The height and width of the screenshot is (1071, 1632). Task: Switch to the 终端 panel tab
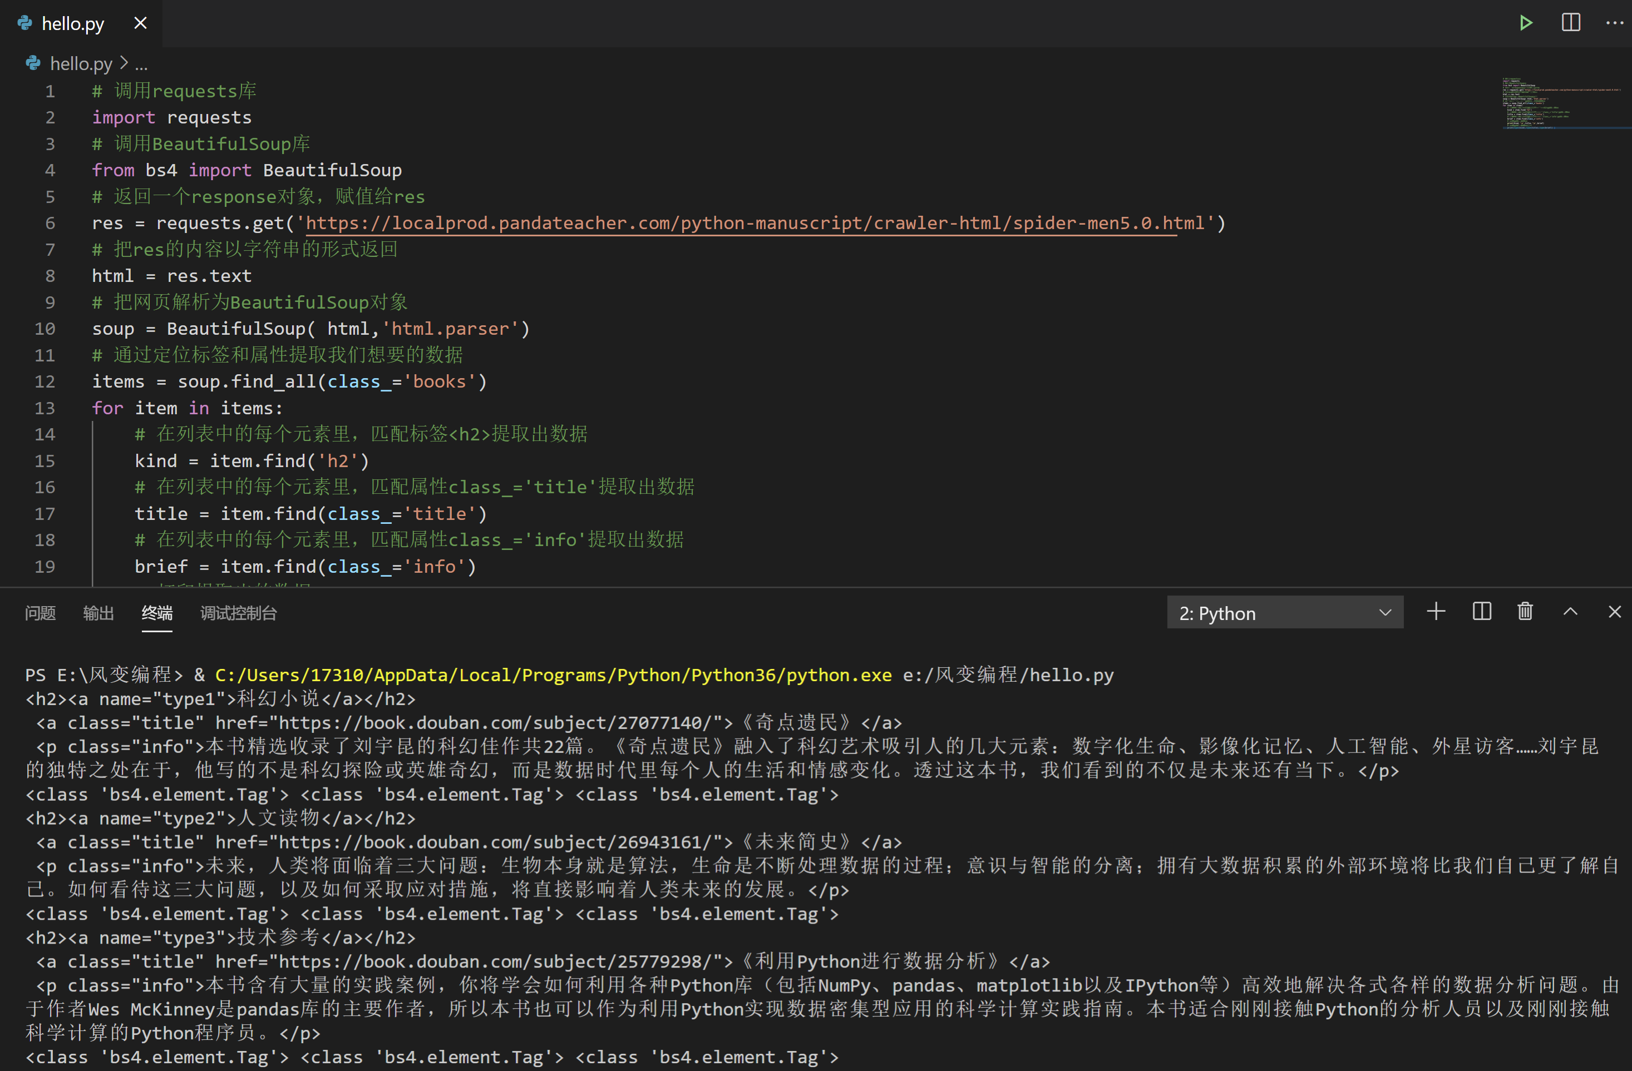pyautogui.click(x=157, y=613)
